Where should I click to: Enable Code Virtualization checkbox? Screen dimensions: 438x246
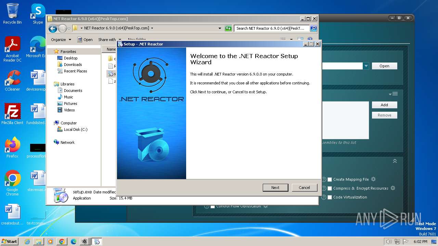click(x=330, y=197)
